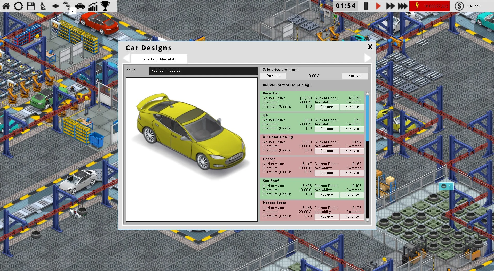Open the research screen via microscope icon
Screen dimensions: 494x271
tap(43, 6)
